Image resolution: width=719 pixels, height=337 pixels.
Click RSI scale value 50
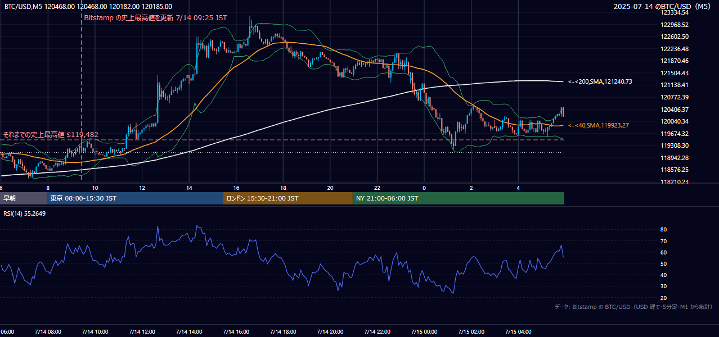coord(663,263)
